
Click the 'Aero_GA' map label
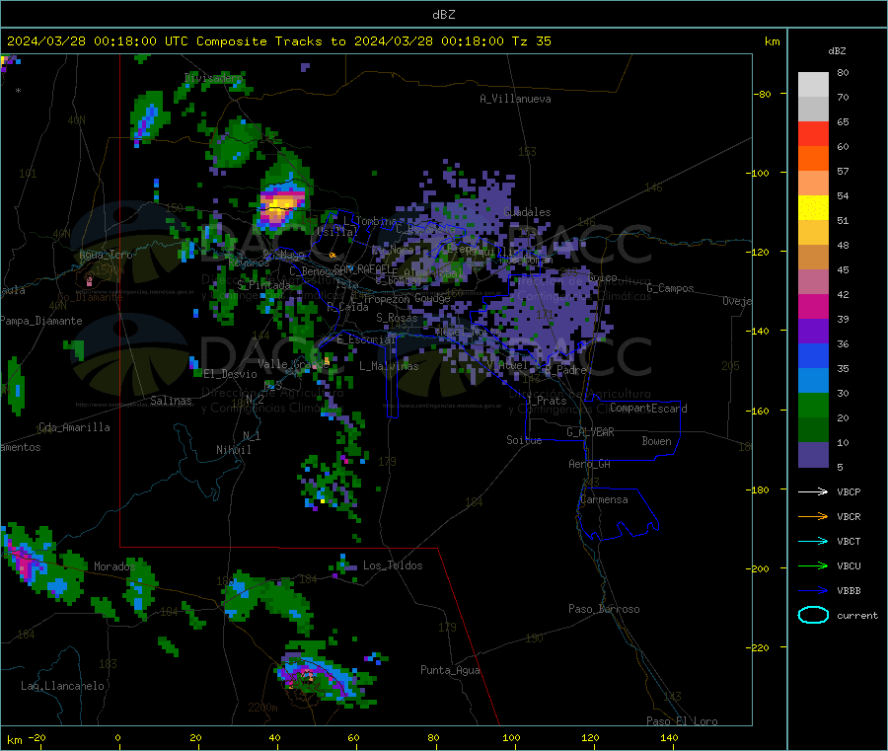pos(589,465)
